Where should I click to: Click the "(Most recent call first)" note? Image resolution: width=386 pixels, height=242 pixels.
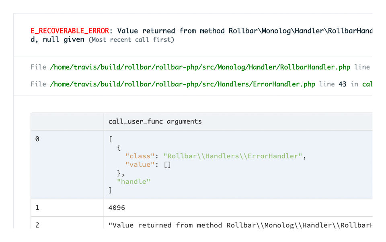(x=131, y=40)
